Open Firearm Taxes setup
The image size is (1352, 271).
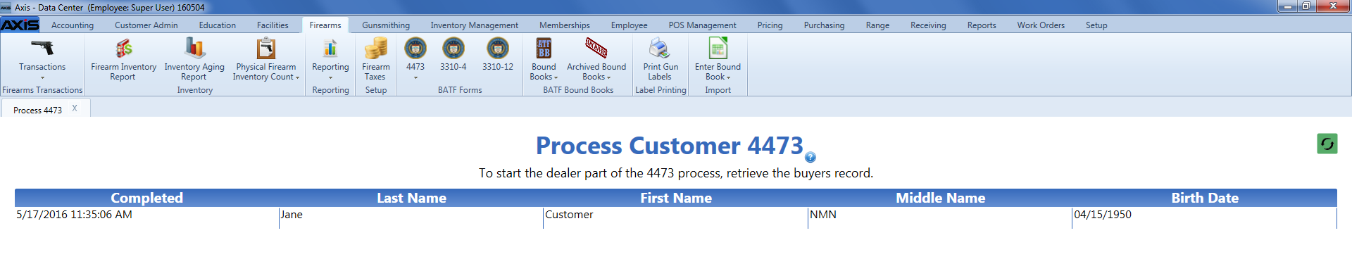coord(375,59)
